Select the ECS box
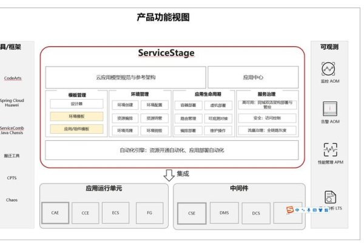Image resolution: width=364 pixels, height=243 pixels. pos(115,213)
